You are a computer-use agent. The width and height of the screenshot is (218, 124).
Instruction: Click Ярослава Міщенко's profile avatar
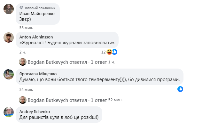coord(9,74)
